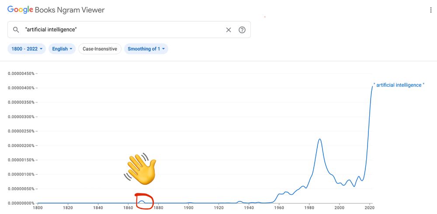The height and width of the screenshot is (214, 437).
Task: Open the three-dot options menu
Action: point(431,11)
